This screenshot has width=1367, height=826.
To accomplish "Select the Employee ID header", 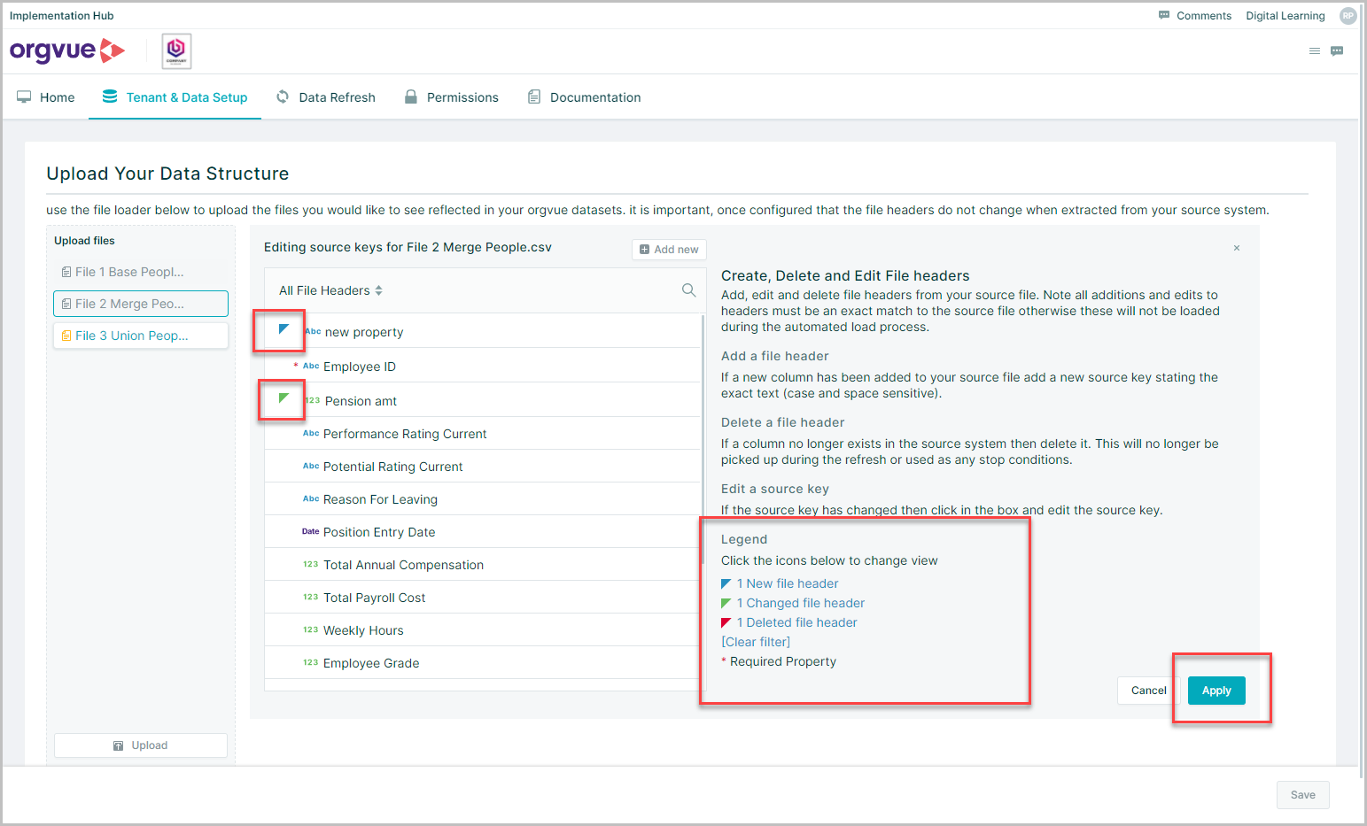I will [482, 366].
